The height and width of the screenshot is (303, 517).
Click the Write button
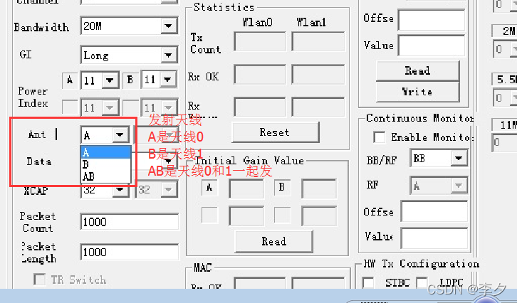[x=417, y=92]
